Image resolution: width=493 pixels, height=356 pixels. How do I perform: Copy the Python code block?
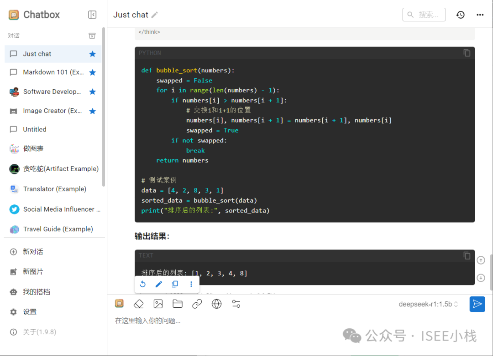point(467,53)
